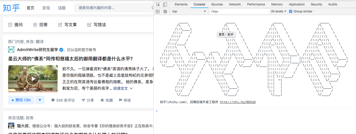Click the 写文章 pencil icon
Viewport: 356px width, 134px height.
point(60,25)
